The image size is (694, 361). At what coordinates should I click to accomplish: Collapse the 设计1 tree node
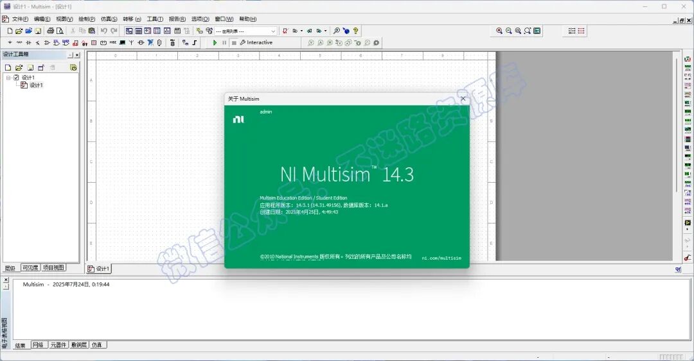tap(8, 78)
